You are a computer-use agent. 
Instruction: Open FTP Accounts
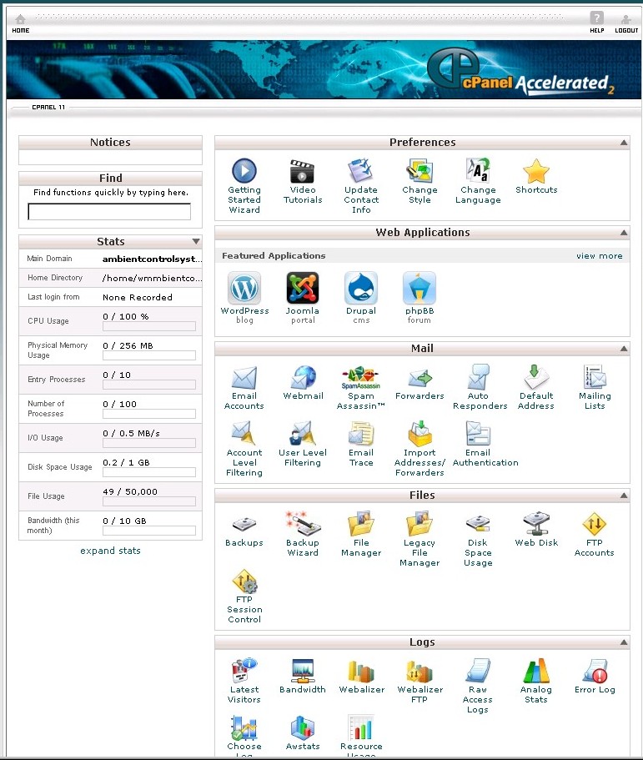[x=594, y=535]
